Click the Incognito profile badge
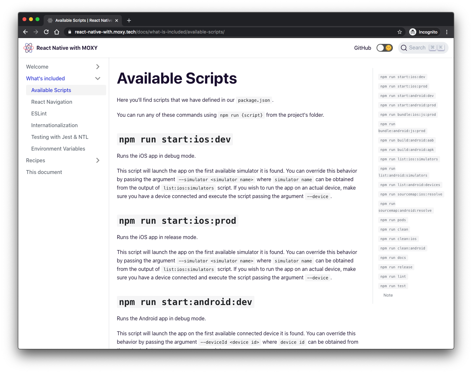 [x=424, y=32]
